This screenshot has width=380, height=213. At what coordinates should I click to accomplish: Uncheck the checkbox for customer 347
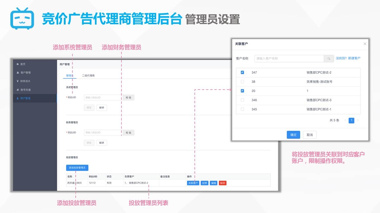(242, 72)
